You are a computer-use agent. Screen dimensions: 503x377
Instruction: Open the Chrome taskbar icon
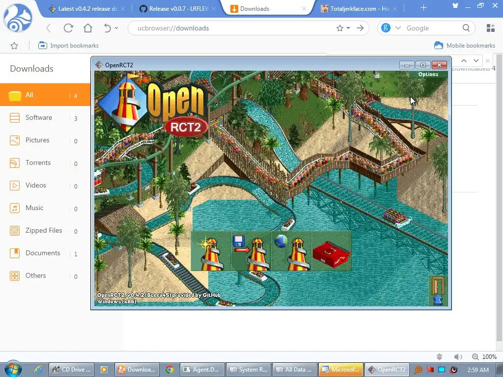(x=169, y=370)
